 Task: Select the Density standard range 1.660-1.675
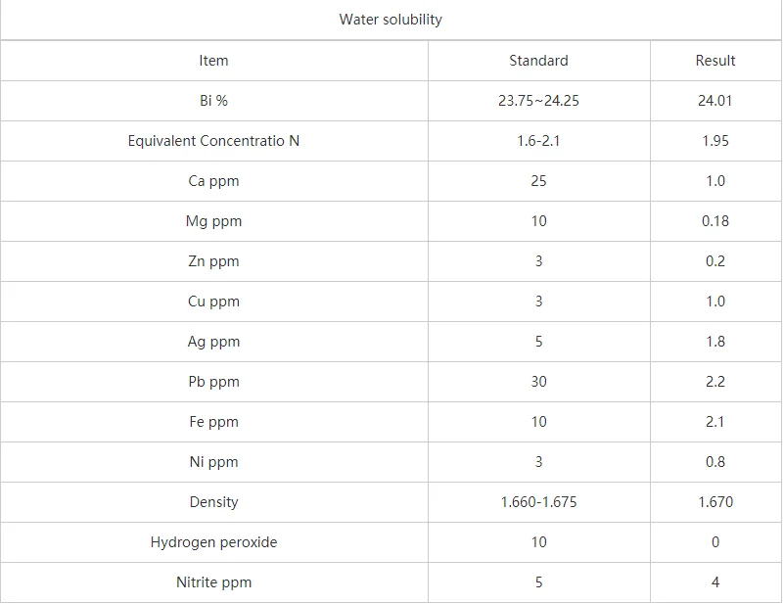point(538,502)
